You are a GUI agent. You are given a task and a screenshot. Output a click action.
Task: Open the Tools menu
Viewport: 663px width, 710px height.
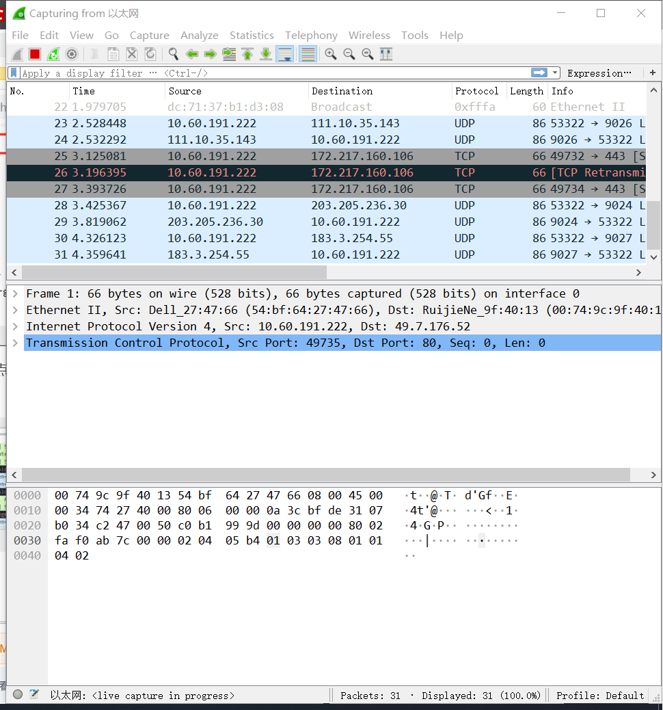click(x=414, y=36)
